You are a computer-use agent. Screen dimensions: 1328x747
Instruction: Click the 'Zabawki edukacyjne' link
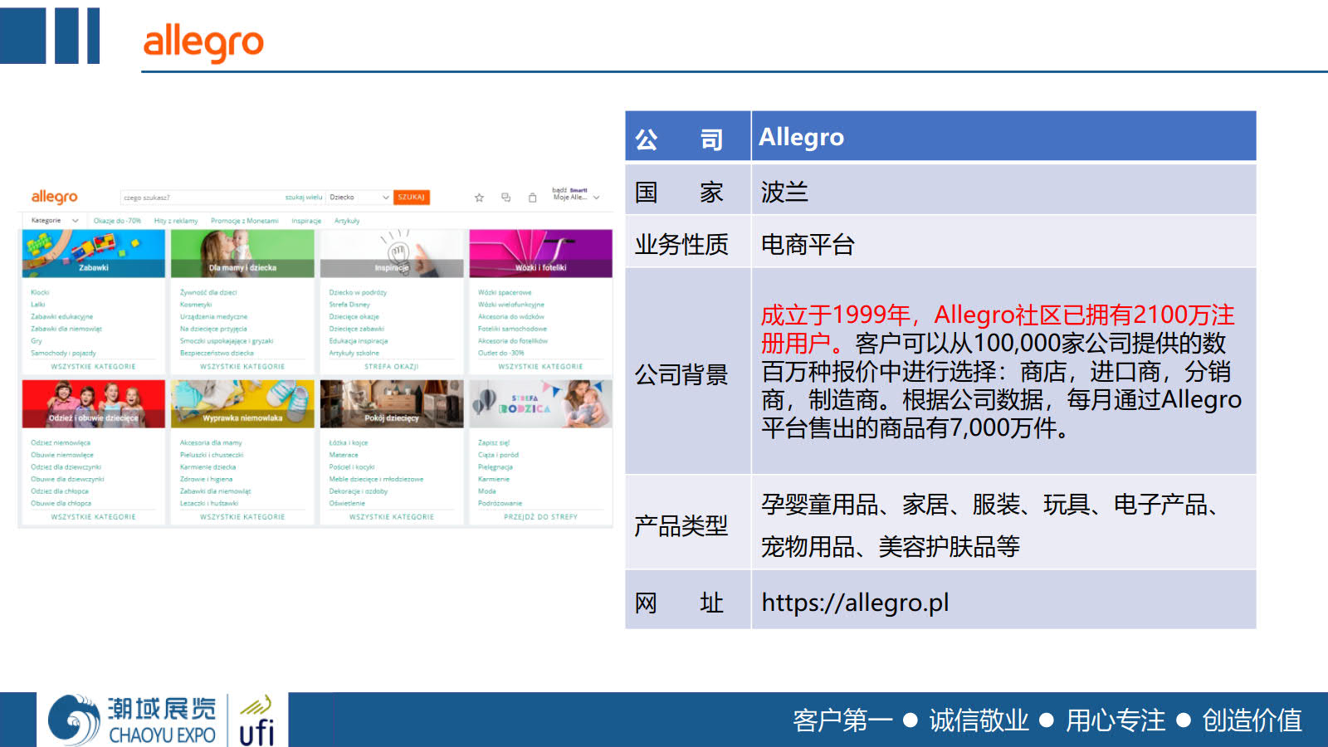[x=62, y=316]
